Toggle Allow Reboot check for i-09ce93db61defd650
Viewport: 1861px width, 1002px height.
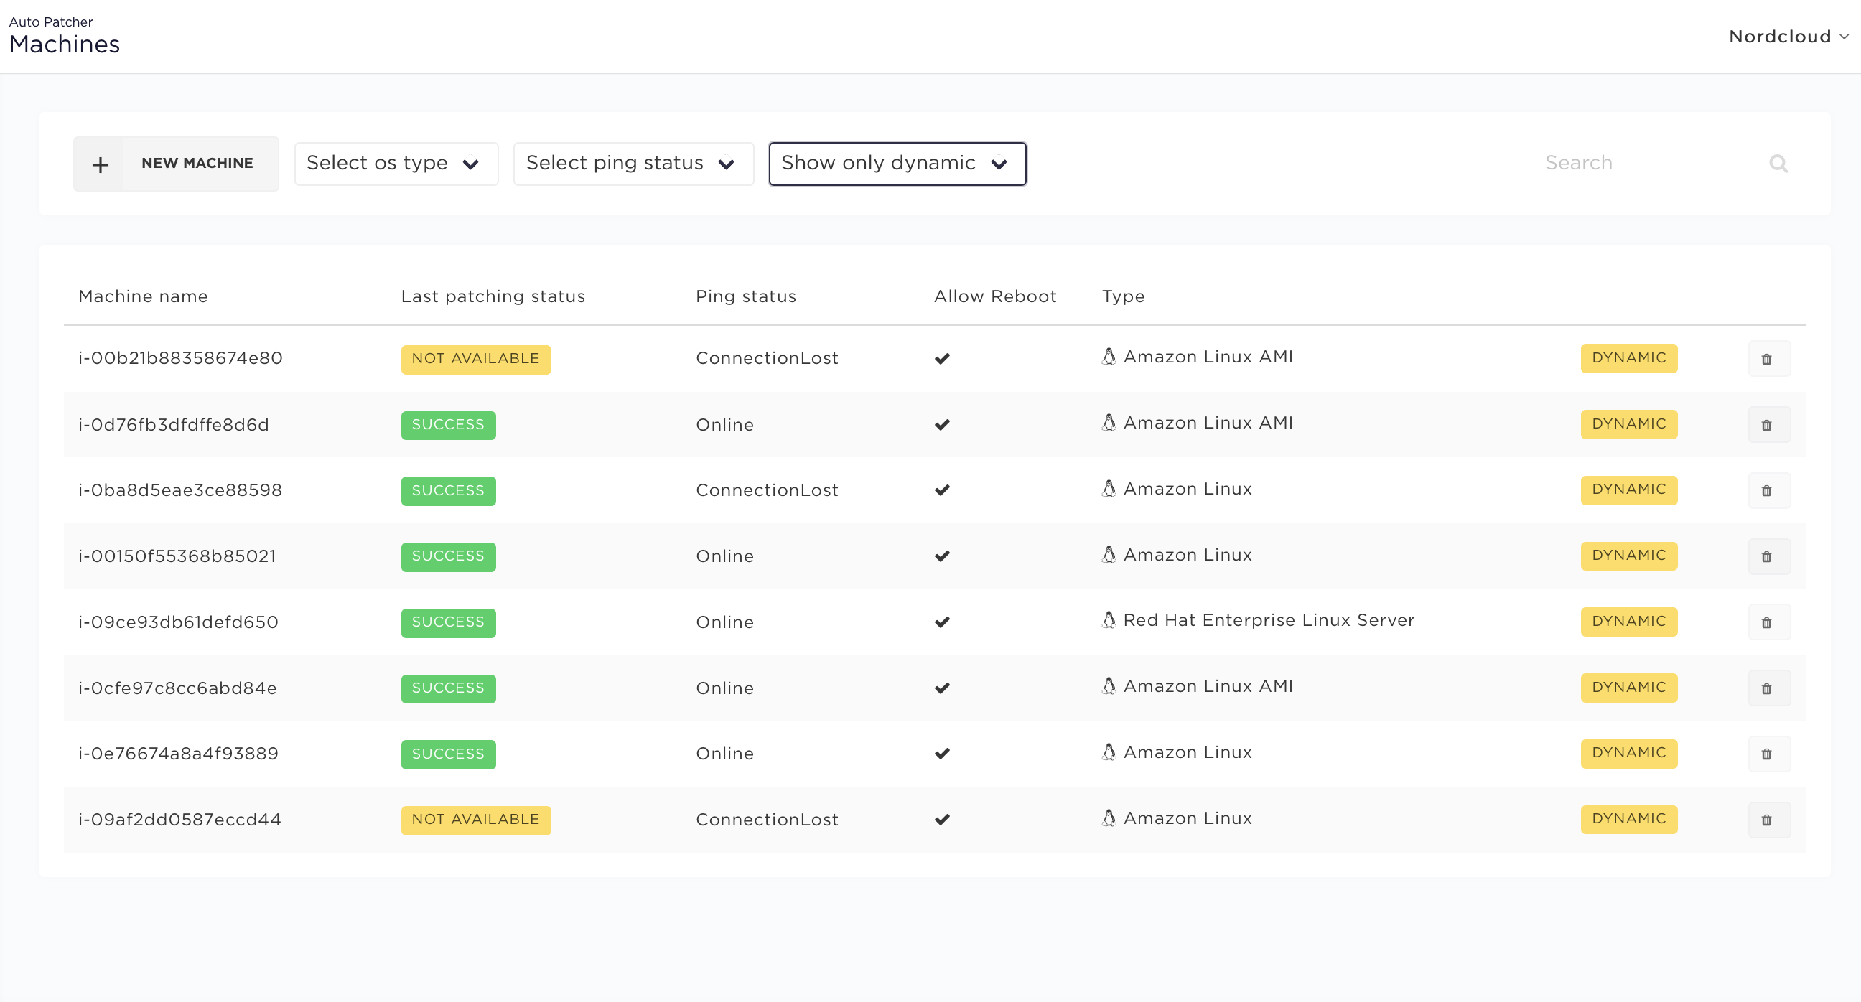coord(942,622)
